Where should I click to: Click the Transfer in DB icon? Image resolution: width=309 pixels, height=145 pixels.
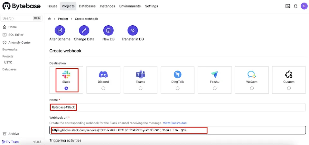click(x=133, y=30)
